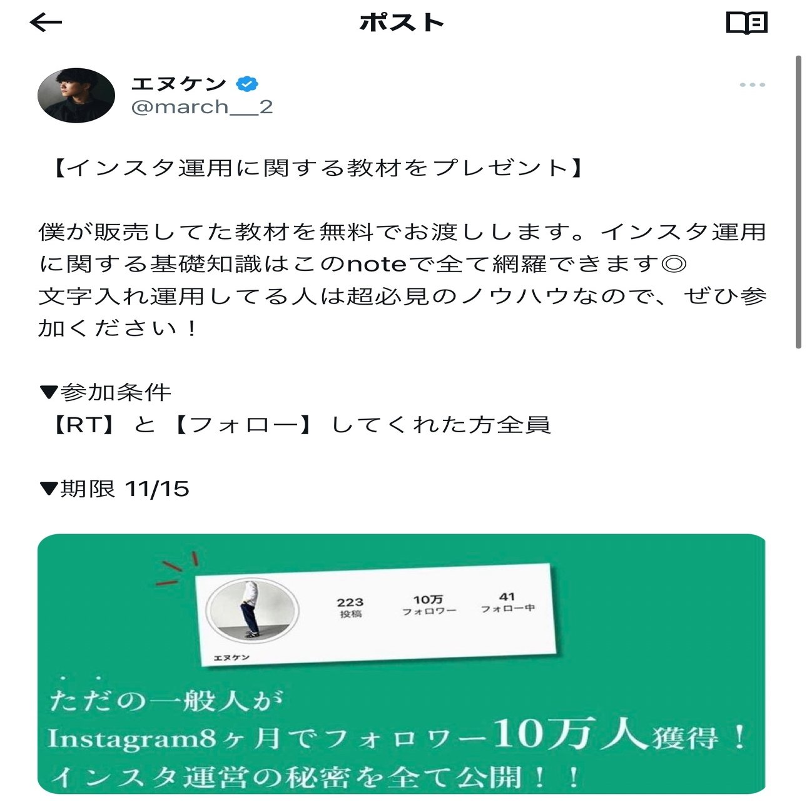The width and height of the screenshot is (807, 807).
Task: Click the 10万 フォロワー count in the image
Action: coord(429,605)
